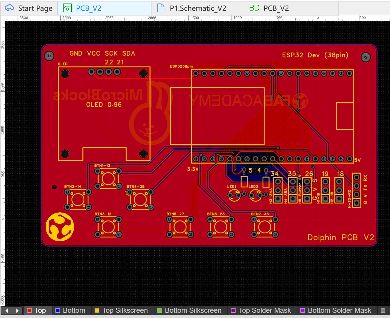Click the Bottom Solder Mask layer tab
The image size is (390, 318).
[x=336, y=310]
